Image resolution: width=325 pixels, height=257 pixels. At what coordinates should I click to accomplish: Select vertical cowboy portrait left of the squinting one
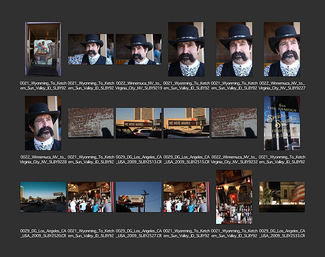click(186, 49)
